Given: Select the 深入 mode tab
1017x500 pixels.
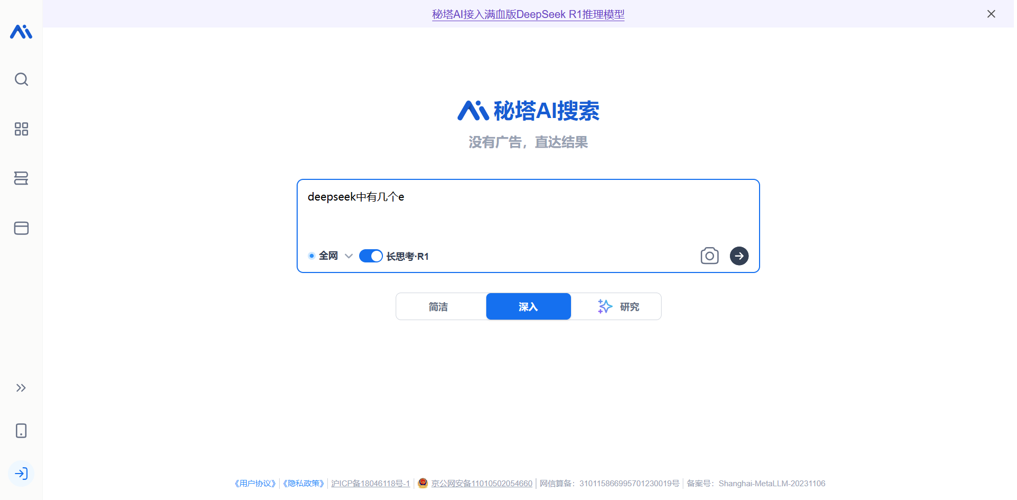Looking at the screenshot, I should click(528, 306).
